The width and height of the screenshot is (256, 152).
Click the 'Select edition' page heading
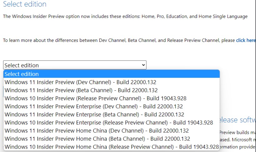pyautogui.click(x=25, y=4)
